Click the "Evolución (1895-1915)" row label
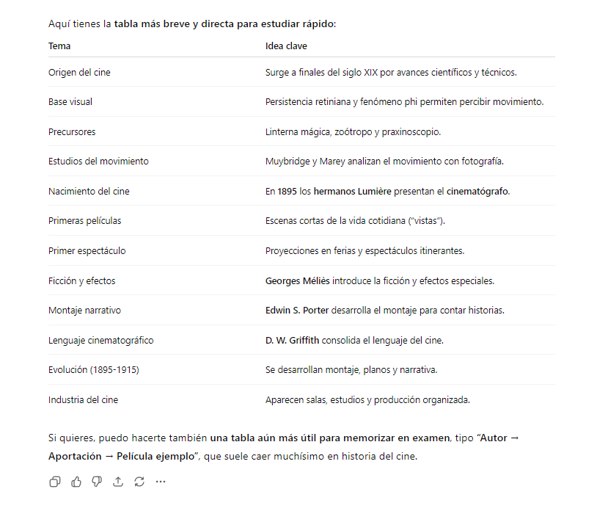Image resolution: width=597 pixels, height=511 pixels. click(93, 370)
